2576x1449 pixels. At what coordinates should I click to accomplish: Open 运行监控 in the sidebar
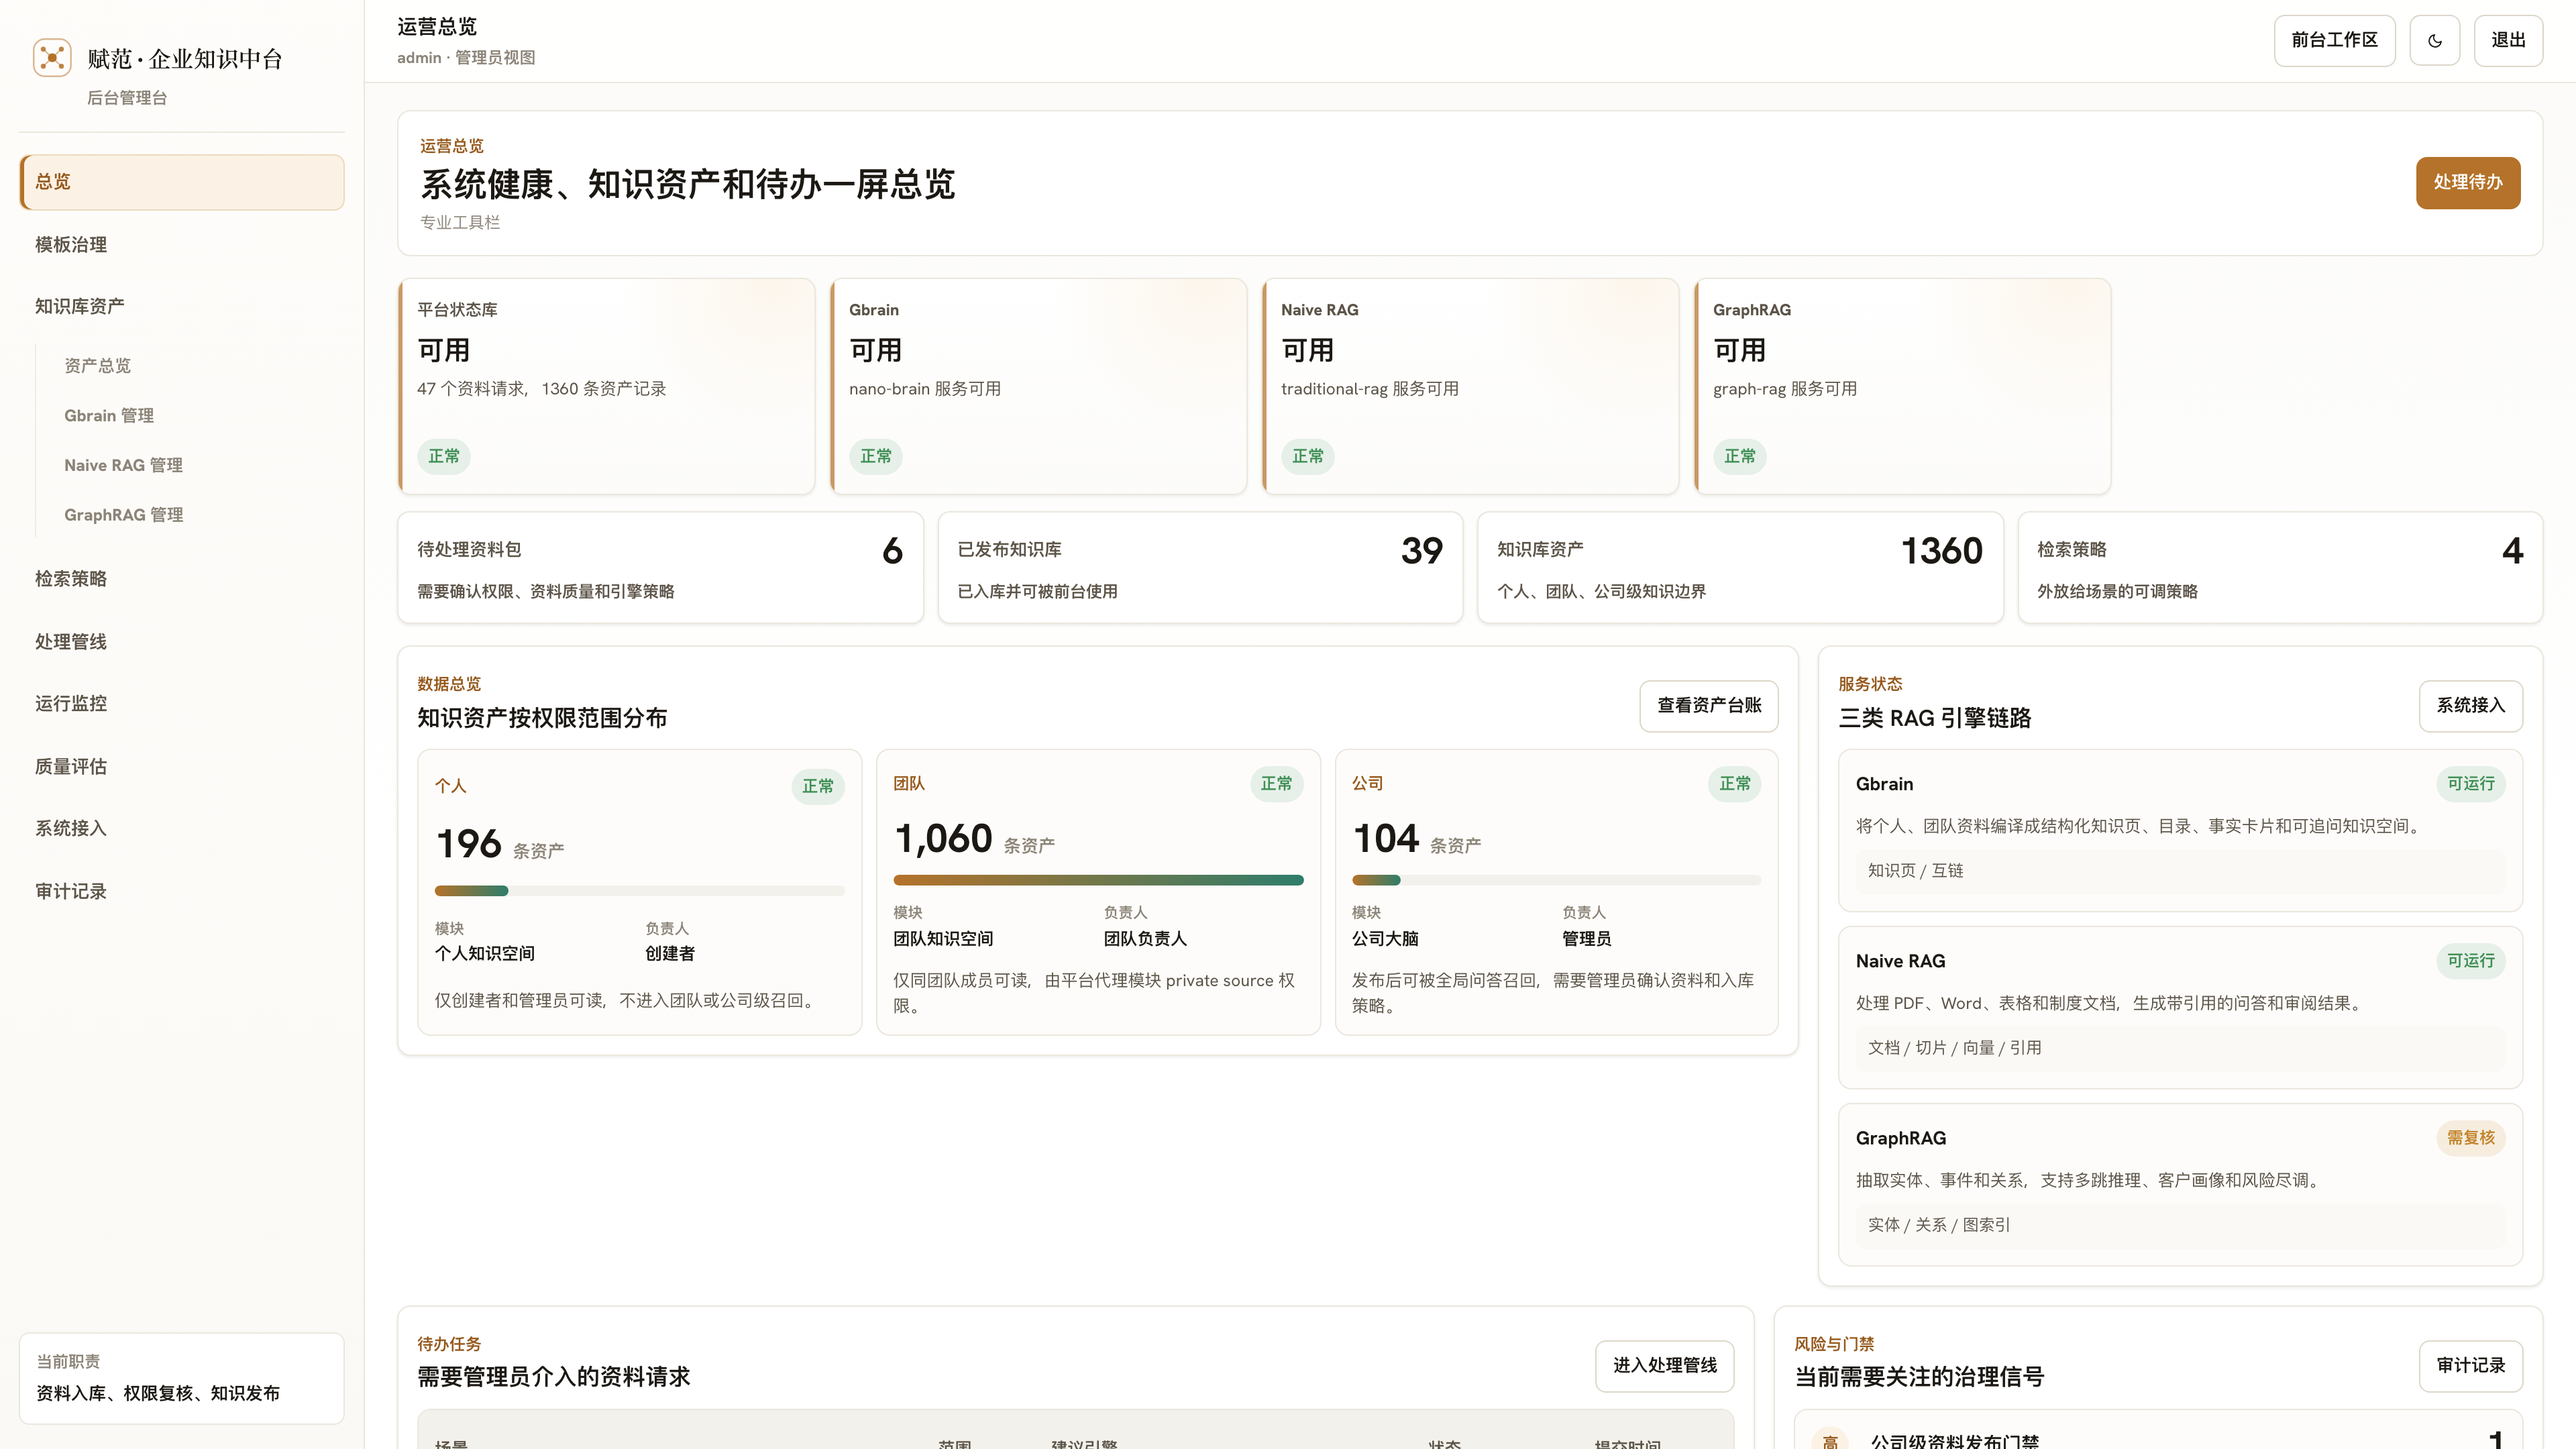pos(182,704)
